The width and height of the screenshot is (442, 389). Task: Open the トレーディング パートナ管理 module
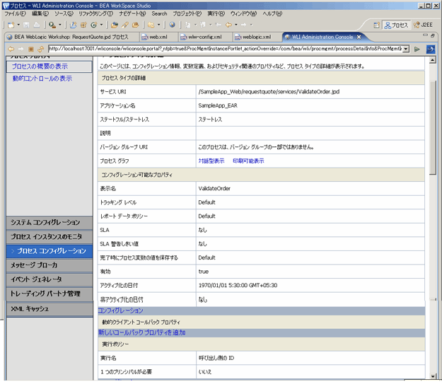coord(50,294)
